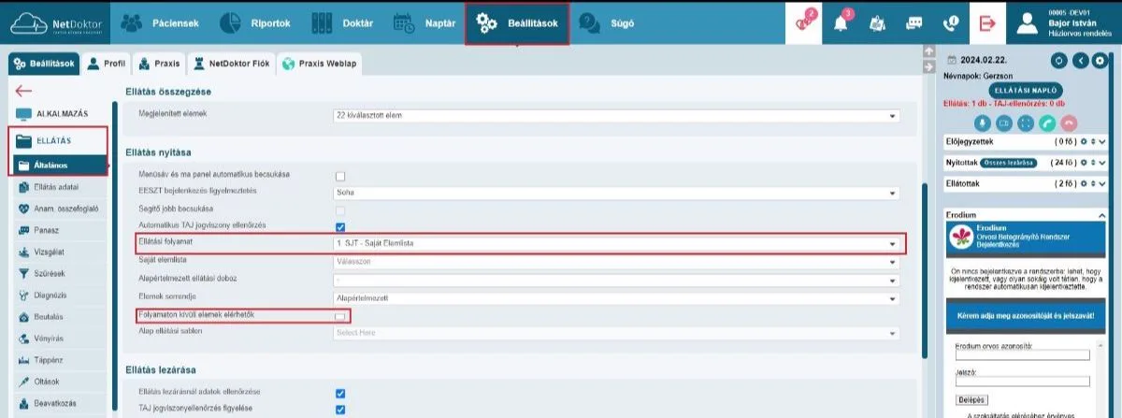Click the red back arrow in sidebar
The height and width of the screenshot is (418, 1122).
pos(23,91)
